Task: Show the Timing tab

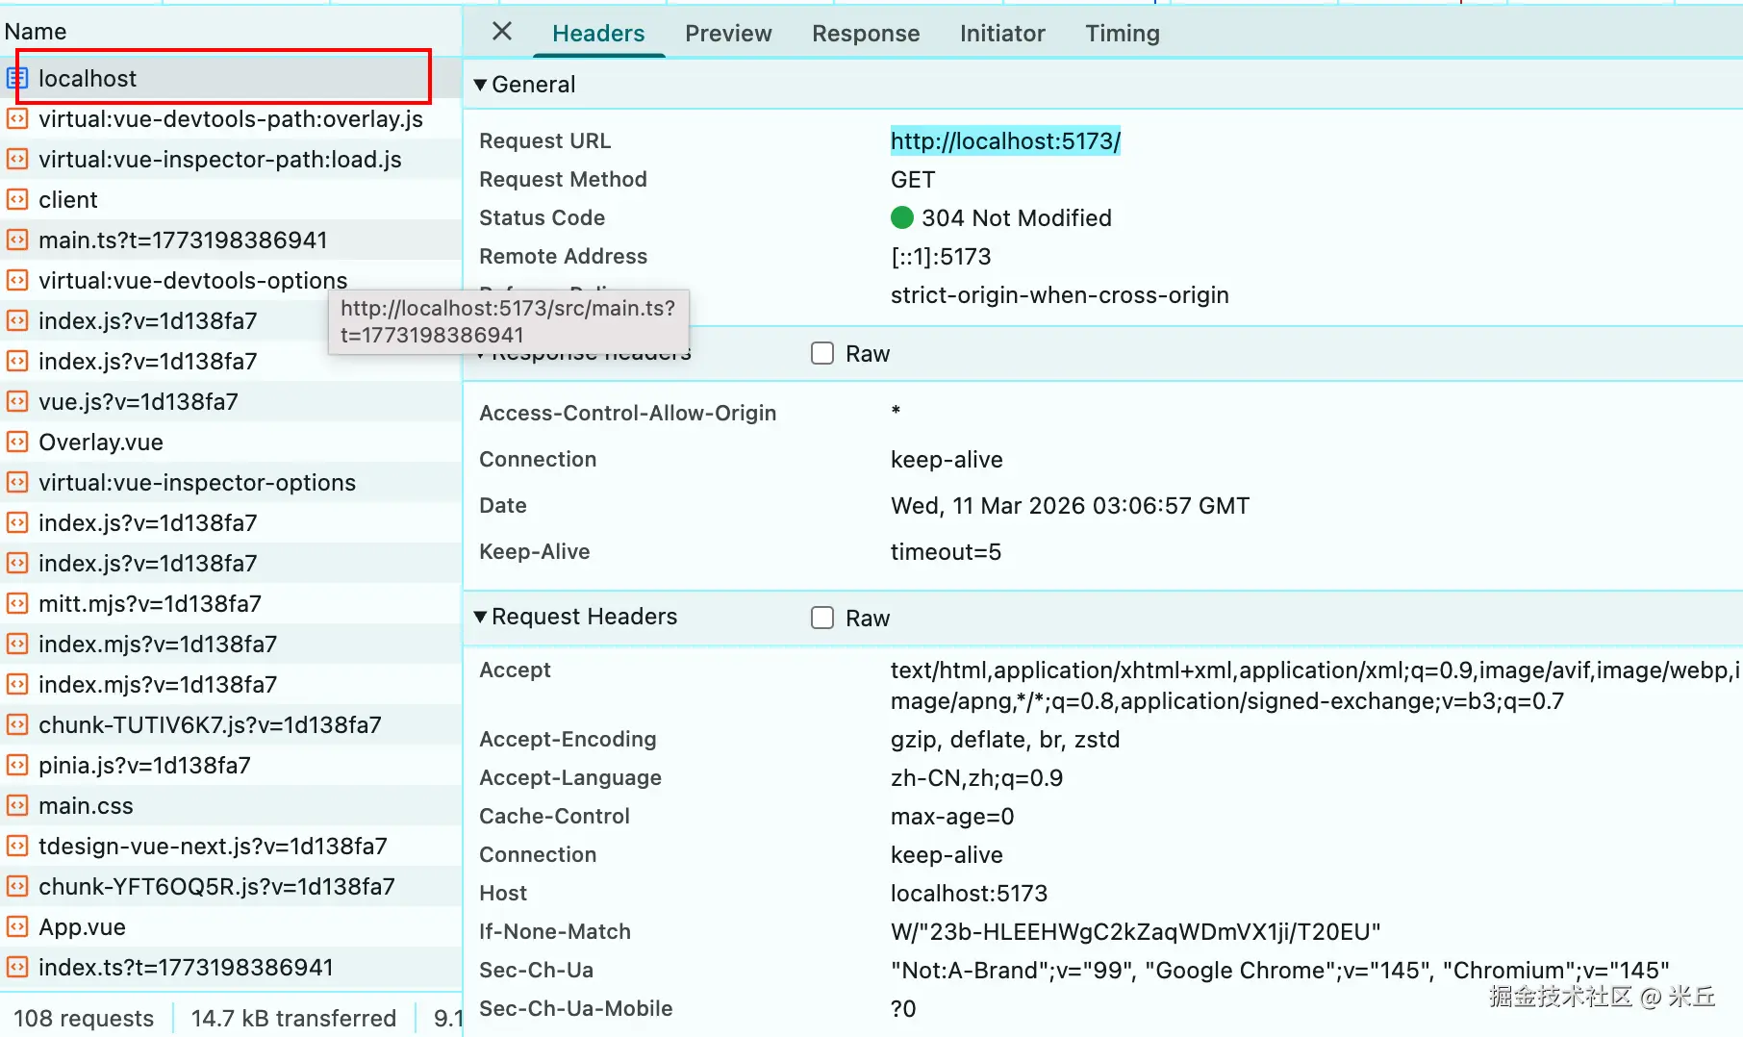Action: [x=1123, y=34]
